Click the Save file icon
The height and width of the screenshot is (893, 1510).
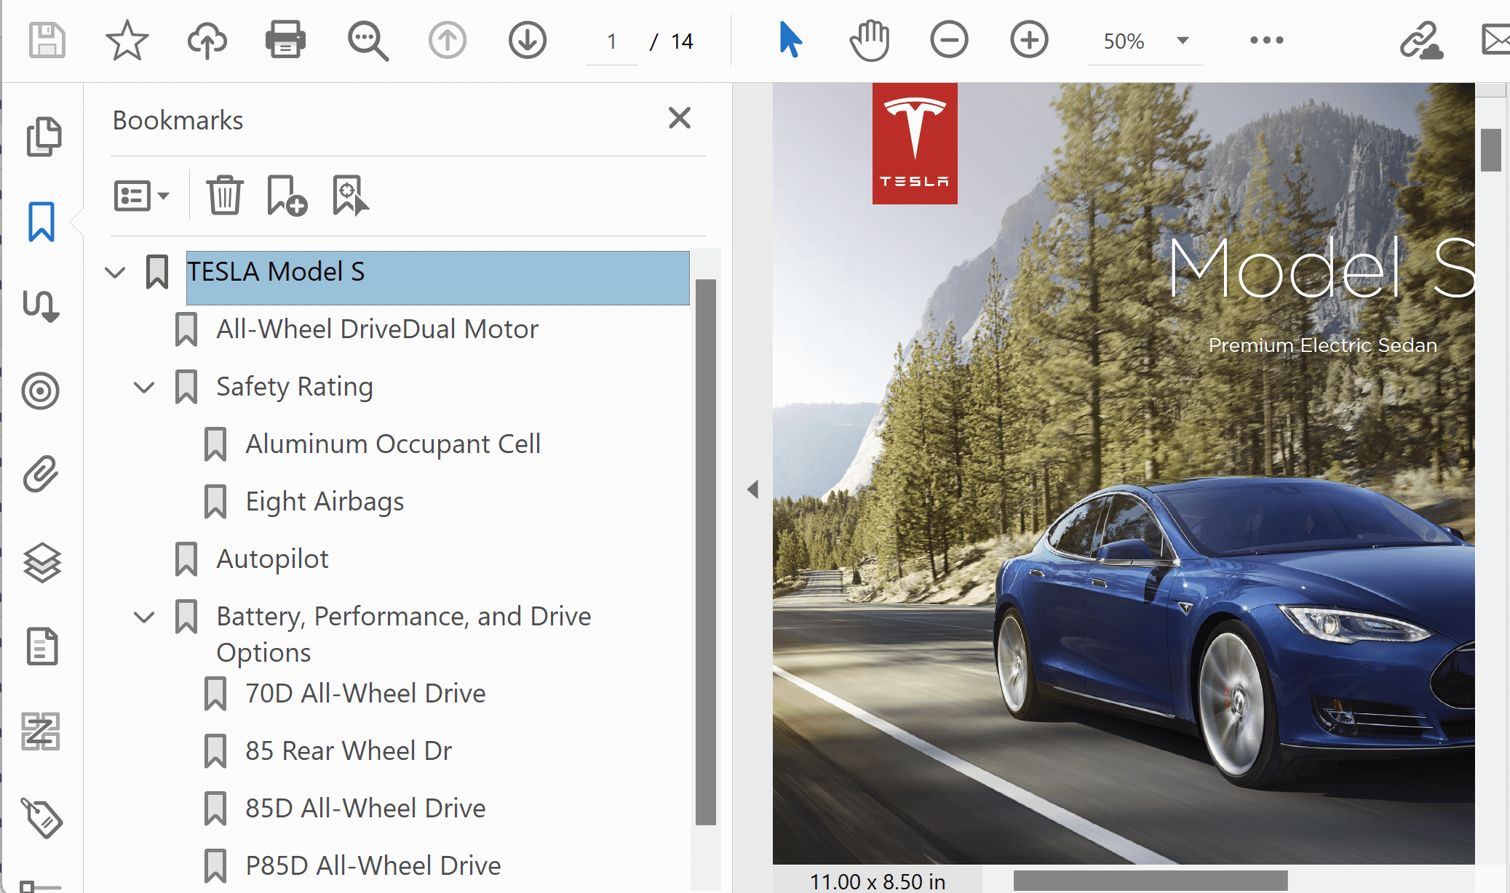coord(47,40)
